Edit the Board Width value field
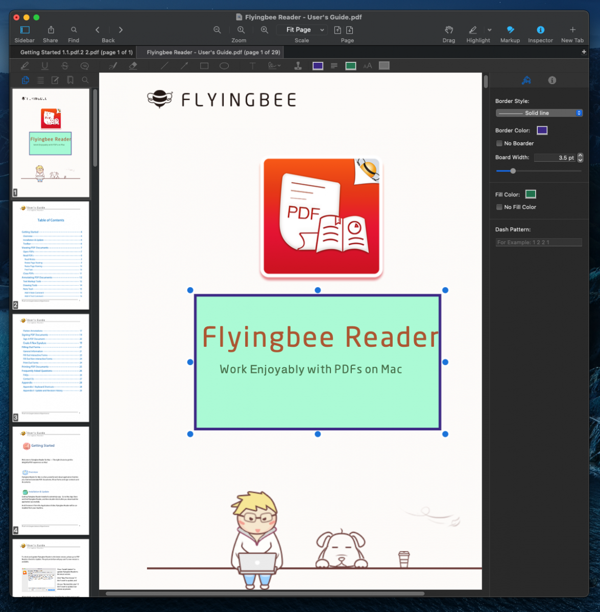Viewport: 600px width, 612px height. coord(555,158)
